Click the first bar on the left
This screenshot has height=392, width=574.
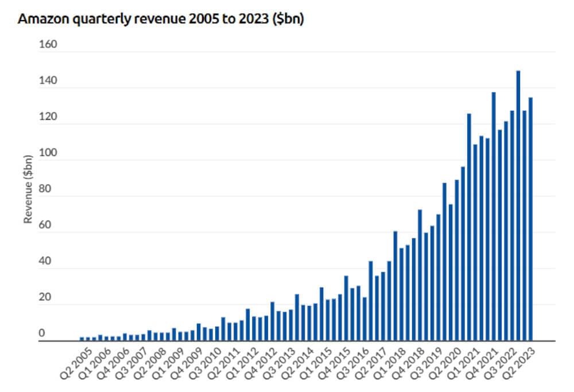82,339
